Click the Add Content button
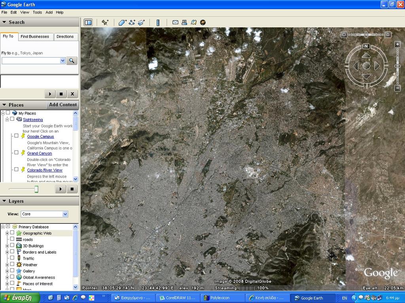This screenshot has width=405, height=303. [x=63, y=105]
